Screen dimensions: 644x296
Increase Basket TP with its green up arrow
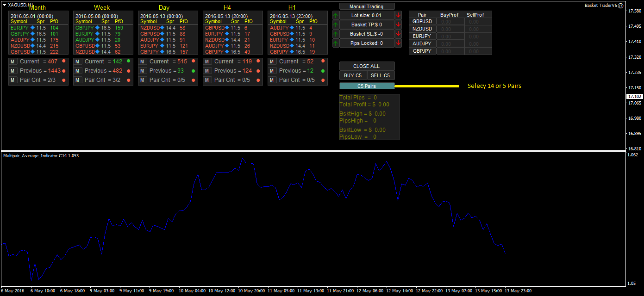(x=336, y=25)
